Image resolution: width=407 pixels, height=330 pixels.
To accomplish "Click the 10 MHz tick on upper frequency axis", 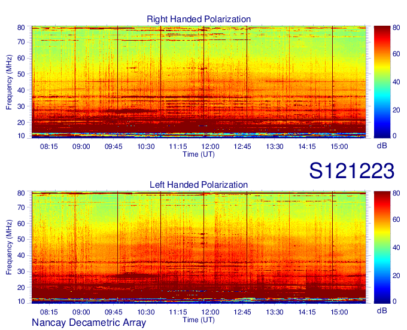I will pyautogui.click(x=21, y=136).
